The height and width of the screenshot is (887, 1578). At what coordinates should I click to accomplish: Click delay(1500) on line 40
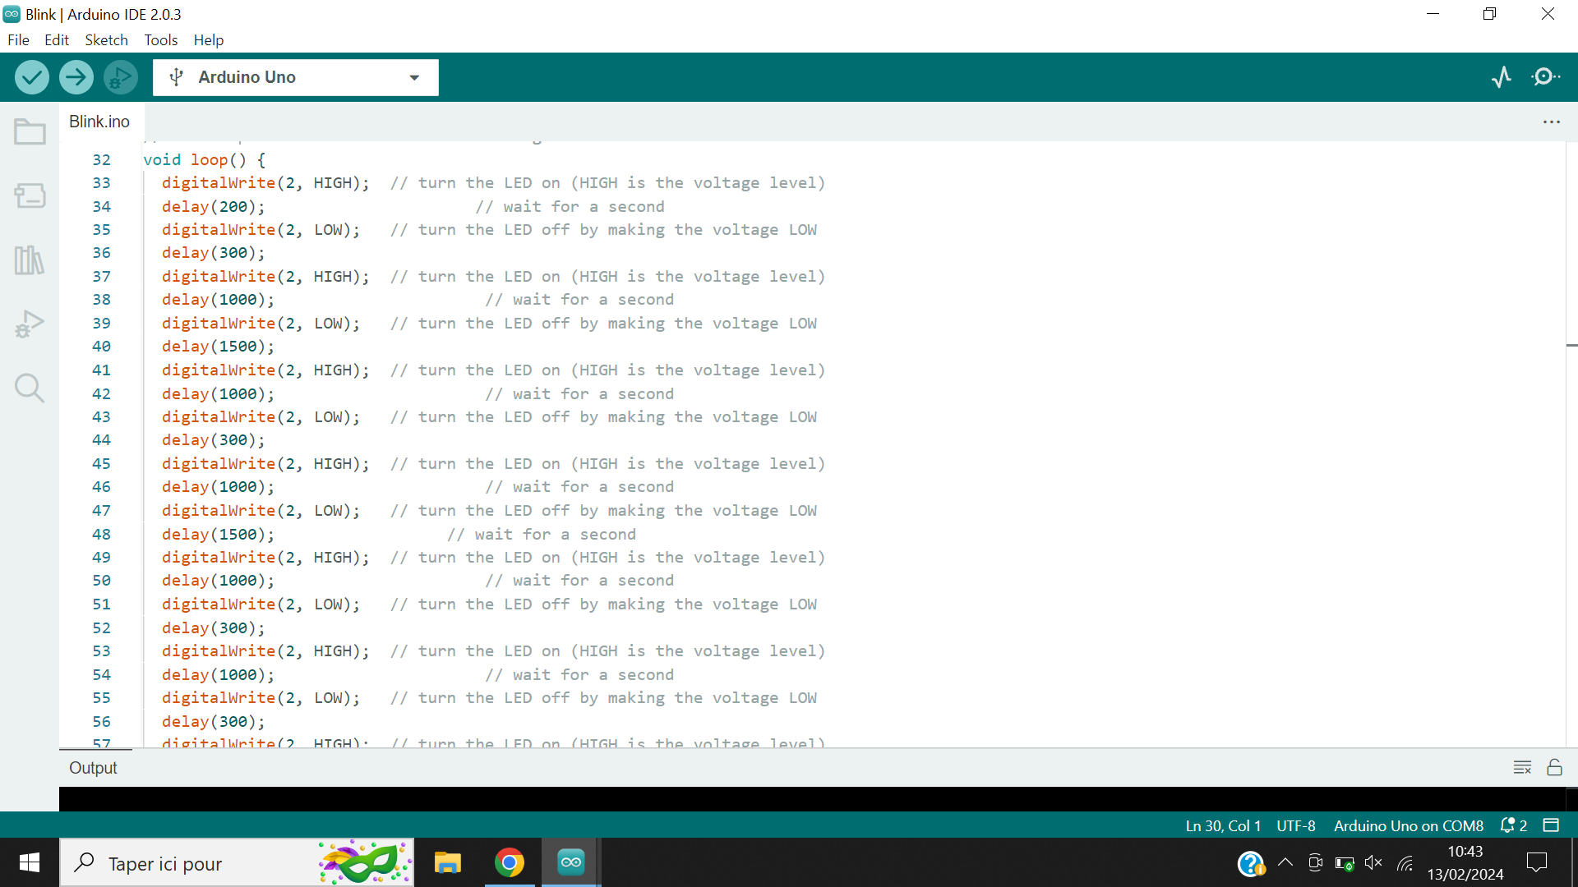tap(219, 347)
